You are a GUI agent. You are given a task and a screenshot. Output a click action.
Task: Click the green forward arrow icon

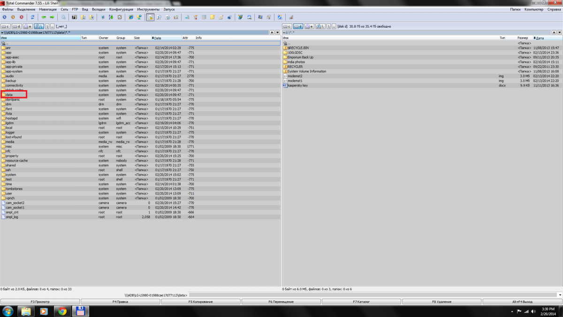point(51,17)
